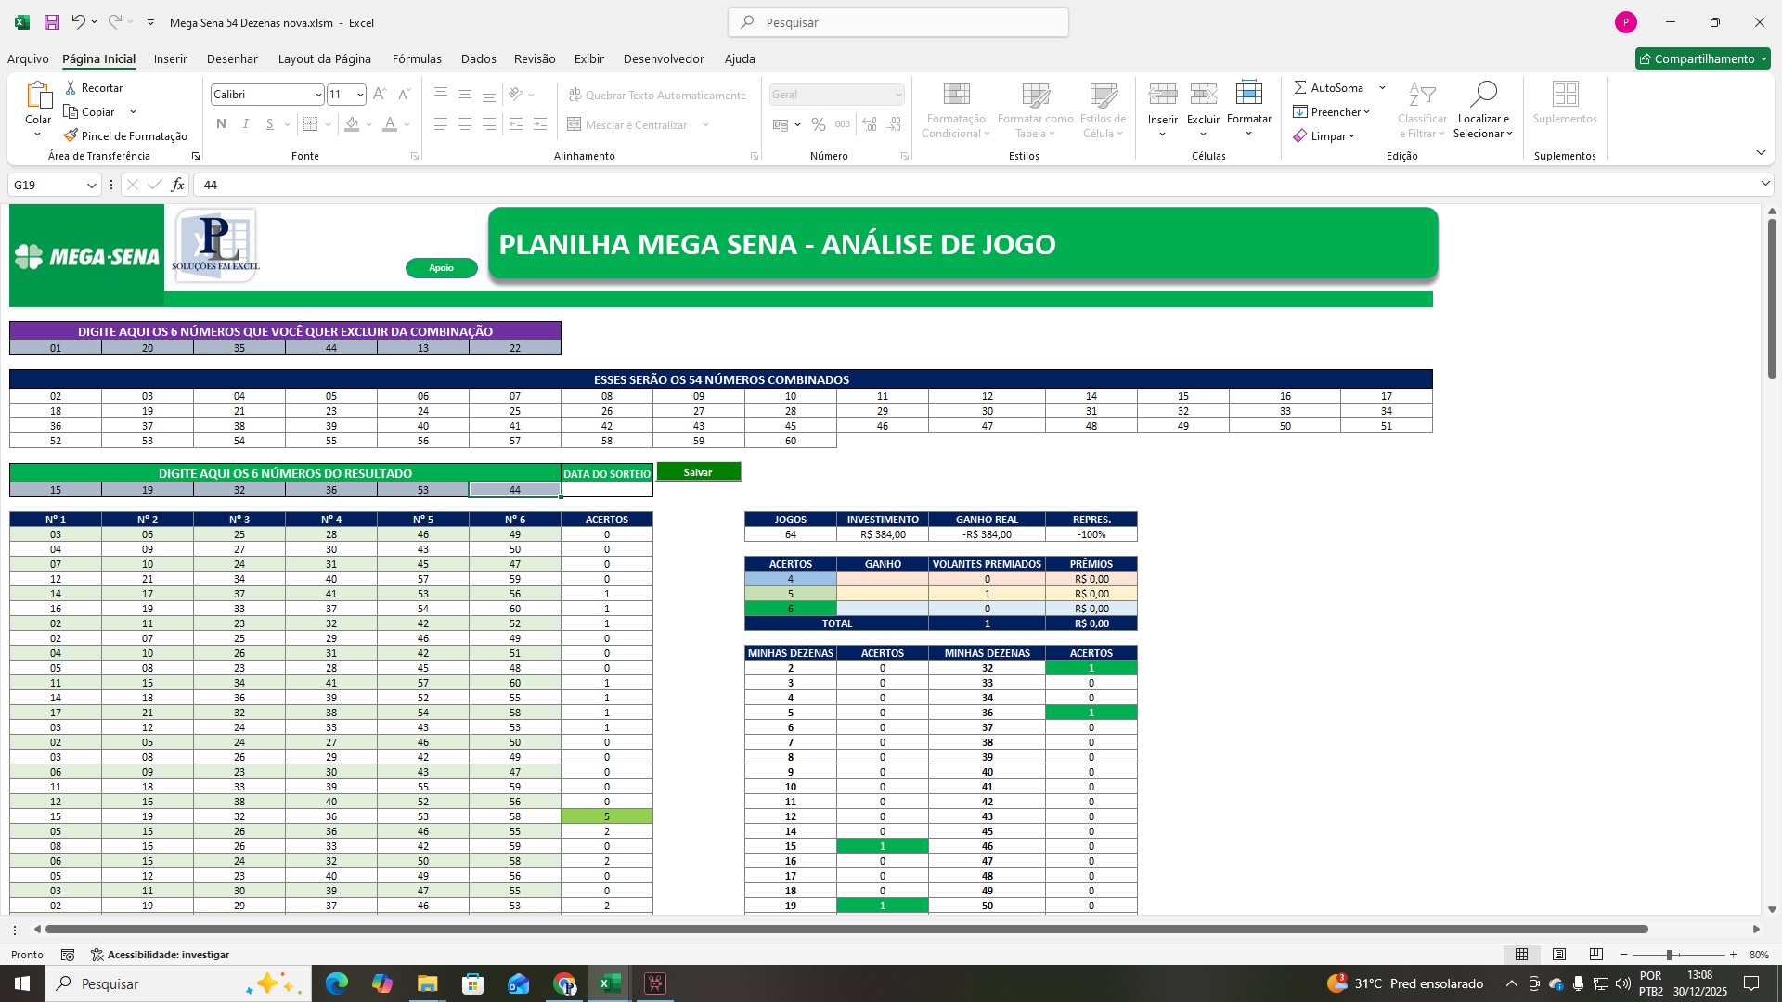This screenshot has width=1782, height=1002.
Task: Click the Format Painter brush icon
Action: pyautogui.click(x=71, y=135)
